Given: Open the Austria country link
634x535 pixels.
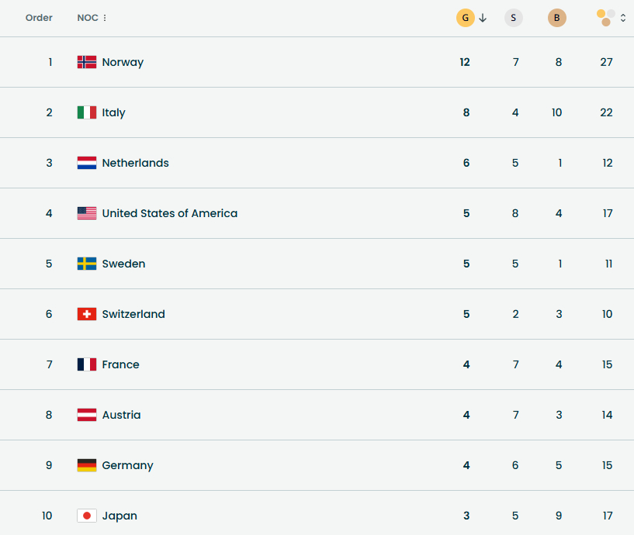Looking at the screenshot, I should [121, 415].
